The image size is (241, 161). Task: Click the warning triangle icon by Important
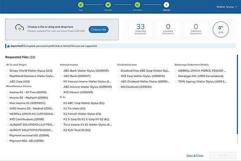tap(8, 46)
